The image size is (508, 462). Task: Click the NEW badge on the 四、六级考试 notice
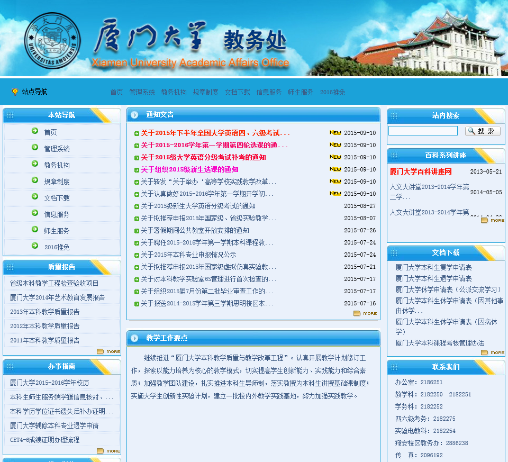click(335, 132)
